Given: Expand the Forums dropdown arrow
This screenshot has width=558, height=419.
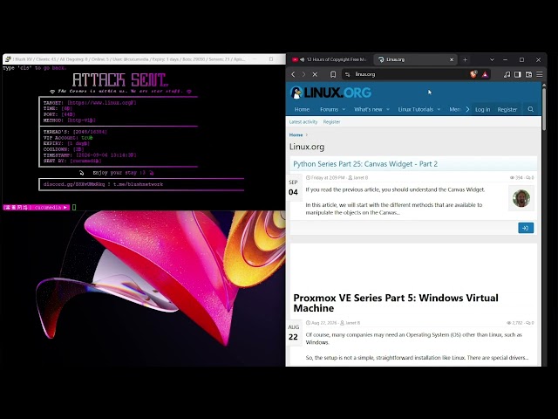Looking at the screenshot, I should (x=344, y=109).
